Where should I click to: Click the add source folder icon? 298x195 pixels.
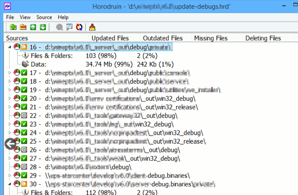click(x=13, y=27)
